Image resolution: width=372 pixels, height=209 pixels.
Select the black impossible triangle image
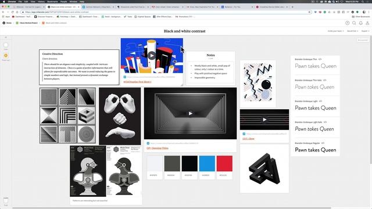pyautogui.click(x=264, y=168)
